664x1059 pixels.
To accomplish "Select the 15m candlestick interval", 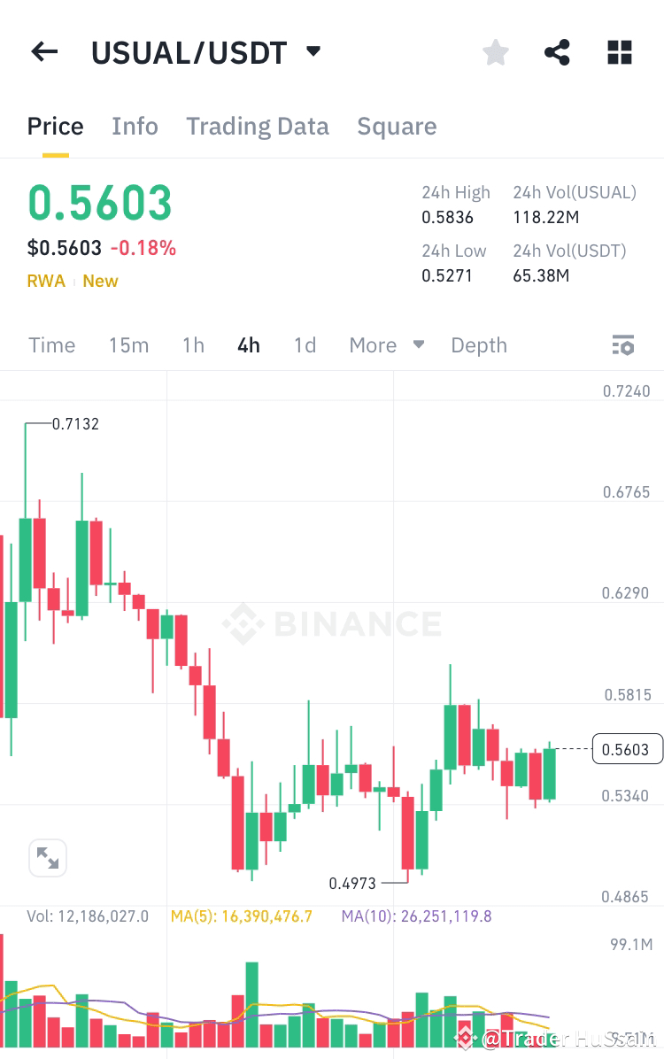I will (x=128, y=344).
